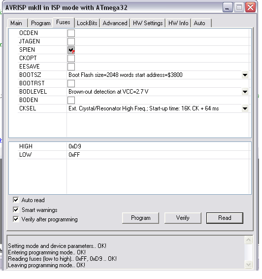Screen dimensions: 262x279
Task: Switch to HW Settings tab
Action: (x=148, y=23)
